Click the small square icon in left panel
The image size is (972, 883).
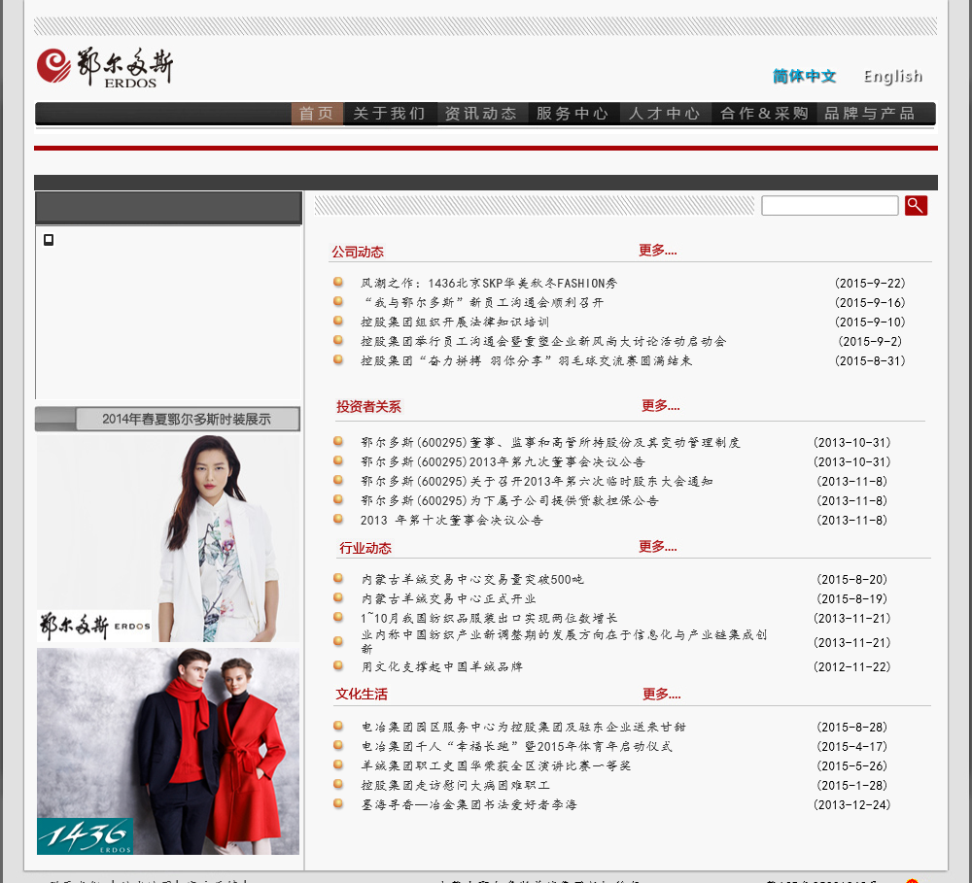49,240
